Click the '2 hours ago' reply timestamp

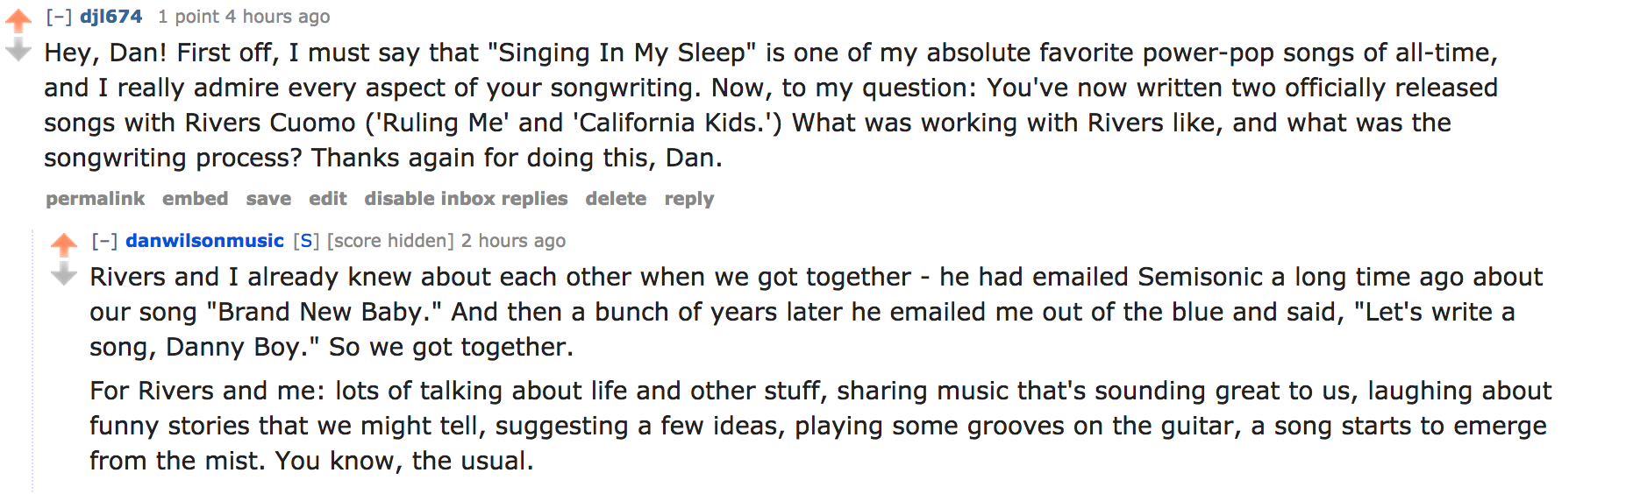pos(513,241)
